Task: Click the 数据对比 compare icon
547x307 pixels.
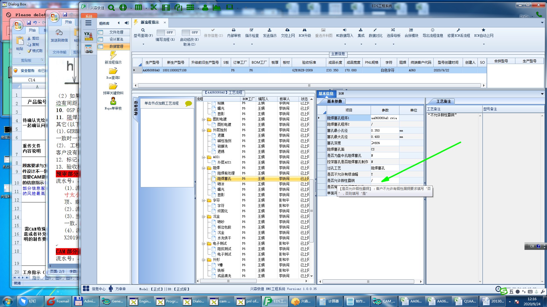Action: pyautogui.click(x=375, y=30)
